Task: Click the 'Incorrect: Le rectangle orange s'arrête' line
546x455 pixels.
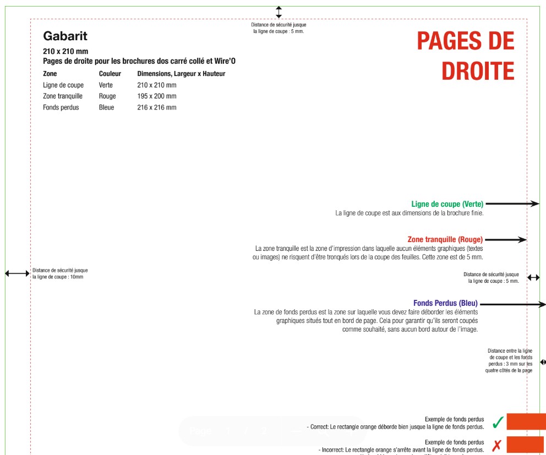Action: tap(401, 450)
